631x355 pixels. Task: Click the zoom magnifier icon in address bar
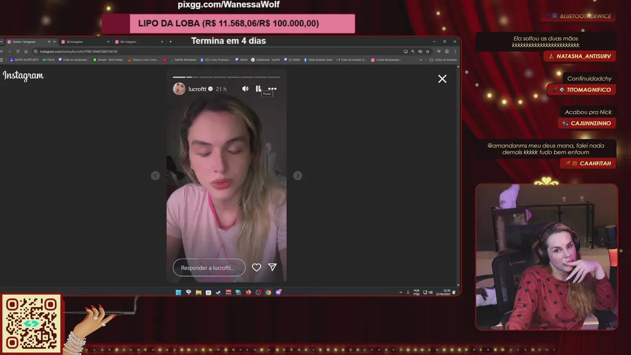(413, 51)
